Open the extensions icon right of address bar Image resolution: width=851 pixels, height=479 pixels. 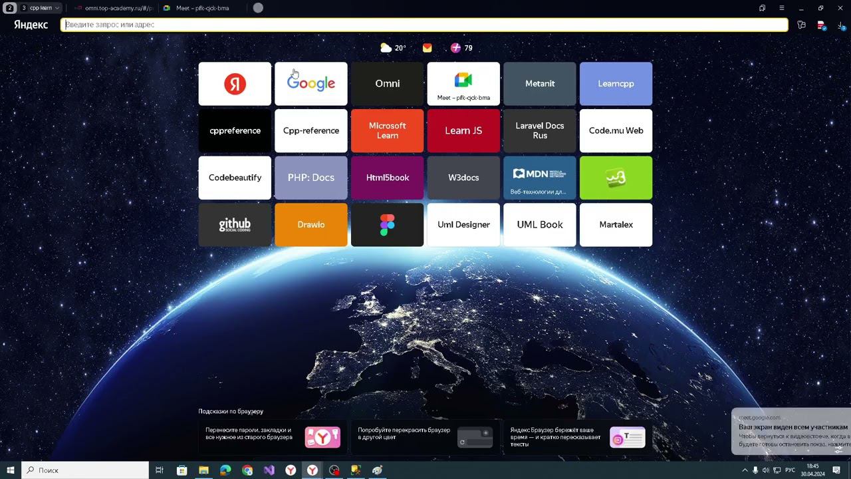coord(802,25)
